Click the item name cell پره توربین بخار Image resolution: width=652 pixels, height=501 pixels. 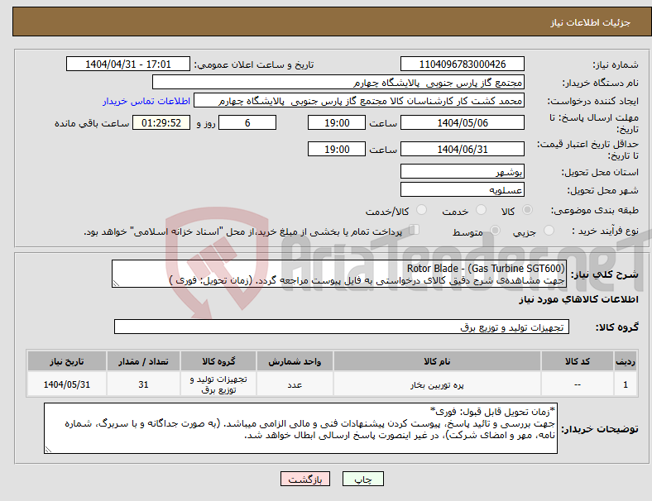437,384
